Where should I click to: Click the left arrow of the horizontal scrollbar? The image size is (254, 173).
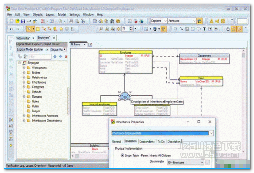73,156
